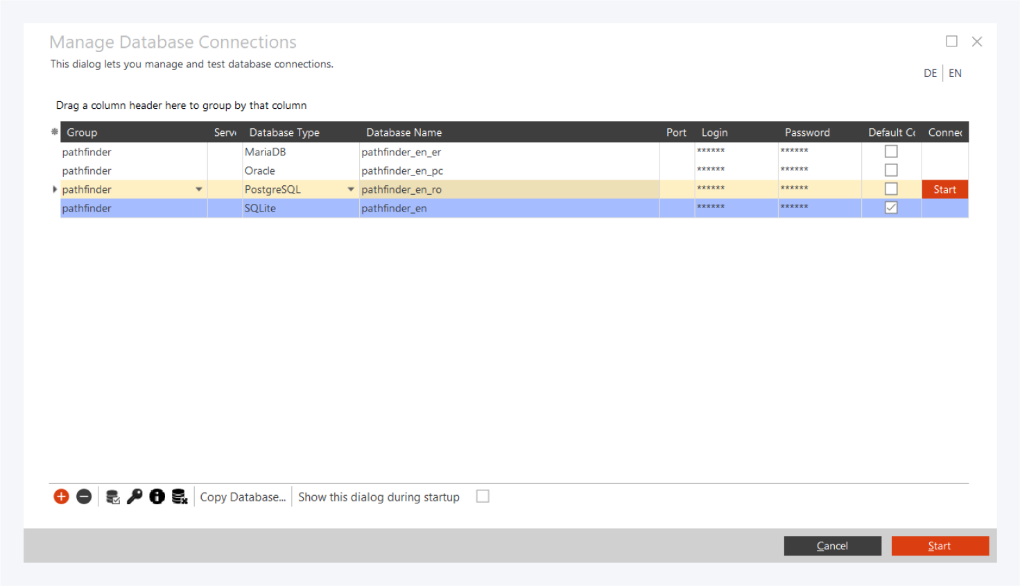Click the asterisk icon above the row indicators
1020x586 pixels.
point(53,132)
